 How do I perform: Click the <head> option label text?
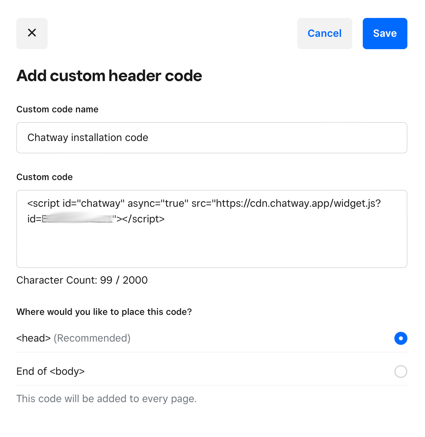(x=34, y=338)
